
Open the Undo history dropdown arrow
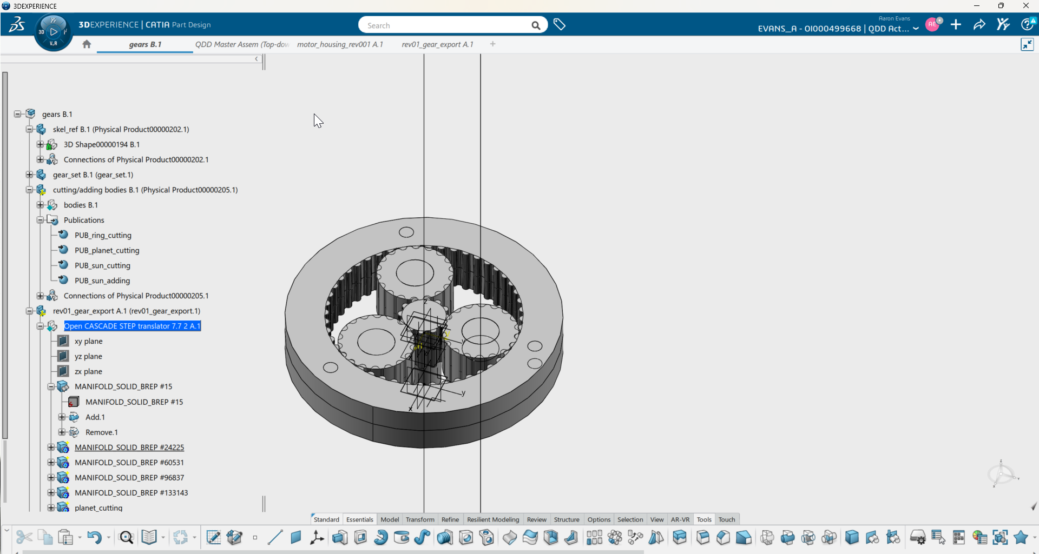109,537
